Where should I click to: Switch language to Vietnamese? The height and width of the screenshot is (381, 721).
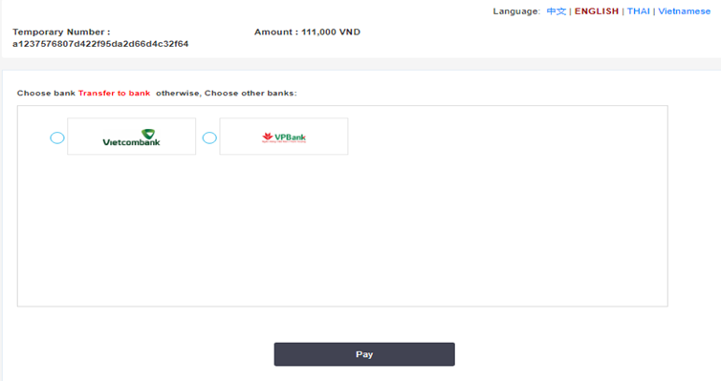click(685, 11)
